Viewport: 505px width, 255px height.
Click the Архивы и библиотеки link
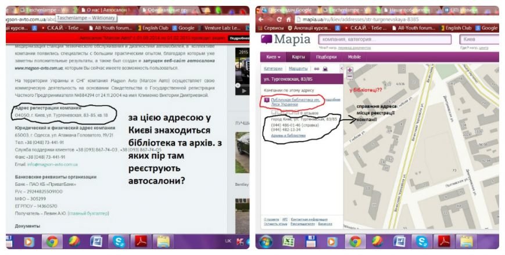[288, 135]
